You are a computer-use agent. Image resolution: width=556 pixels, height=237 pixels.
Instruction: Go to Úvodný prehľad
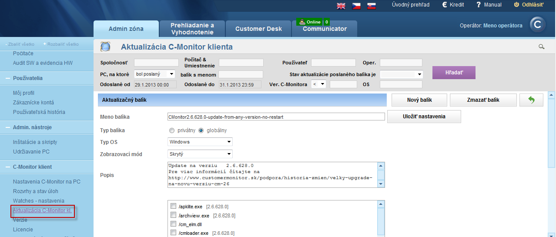pos(411,5)
